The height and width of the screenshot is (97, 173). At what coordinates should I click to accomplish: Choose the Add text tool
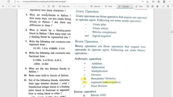pyautogui.click(x=95, y=6)
